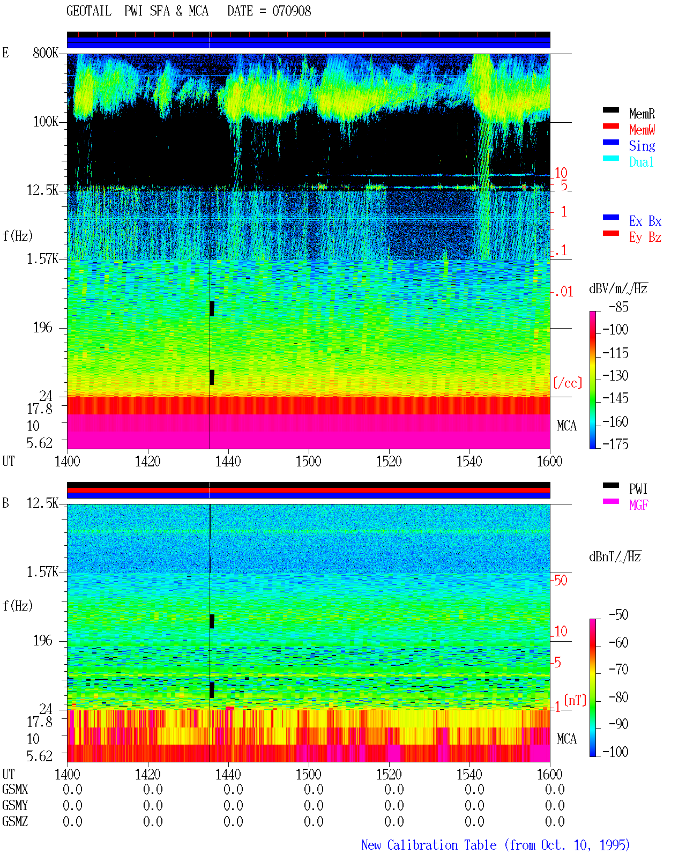This screenshot has width=686, height=854.
Task: Click the red Ey Bz legend swatch
Action: coord(610,233)
